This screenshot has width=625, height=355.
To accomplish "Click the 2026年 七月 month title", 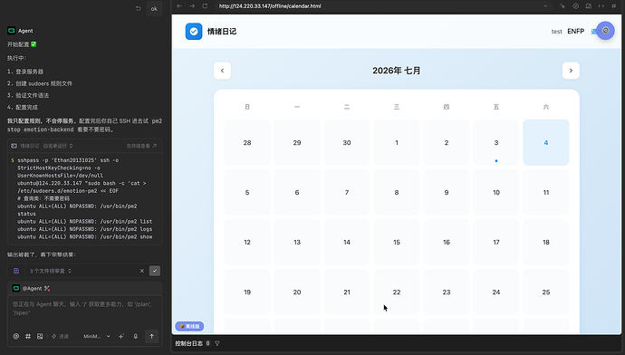I will (x=396, y=71).
